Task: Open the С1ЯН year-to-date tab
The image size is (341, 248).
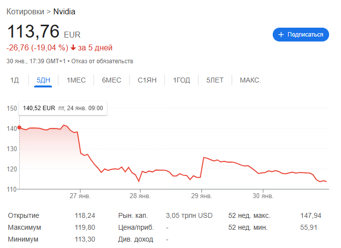Action: (x=147, y=80)
